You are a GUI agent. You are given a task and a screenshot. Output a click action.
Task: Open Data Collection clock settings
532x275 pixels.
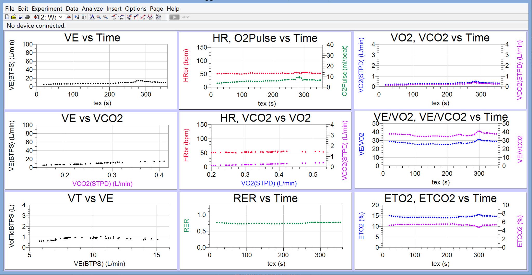[158, 17]
